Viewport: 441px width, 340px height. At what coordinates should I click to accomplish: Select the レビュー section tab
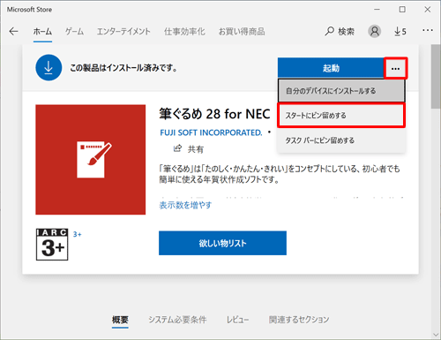click(x=237, y=320)
